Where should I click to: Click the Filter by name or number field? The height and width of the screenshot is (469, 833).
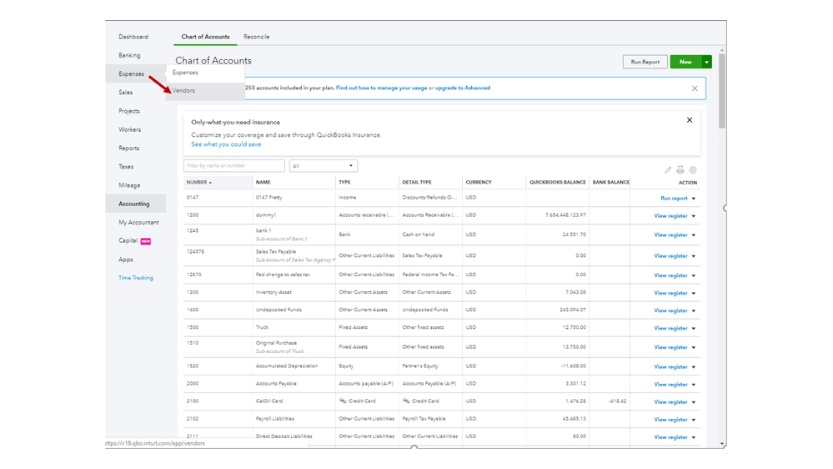pos(234,166)
